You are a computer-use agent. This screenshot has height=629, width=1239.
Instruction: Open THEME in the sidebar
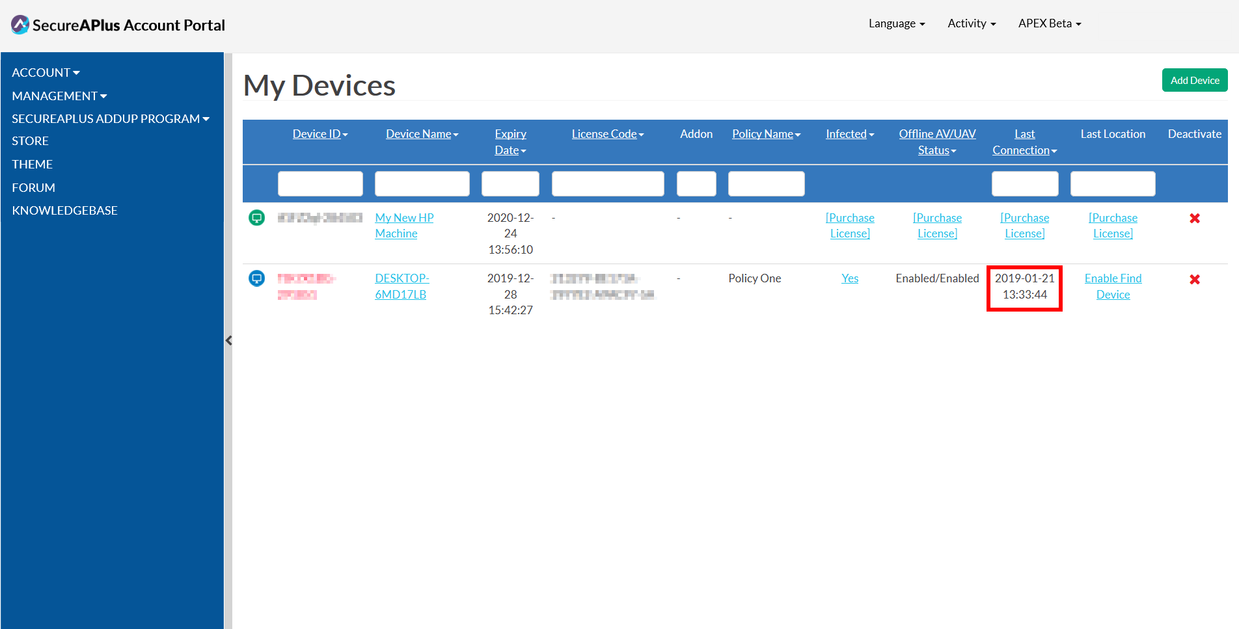(32, 164)
